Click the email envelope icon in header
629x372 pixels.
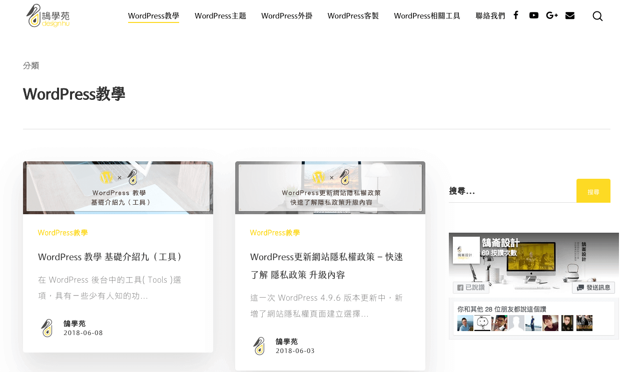click(570, 15)
